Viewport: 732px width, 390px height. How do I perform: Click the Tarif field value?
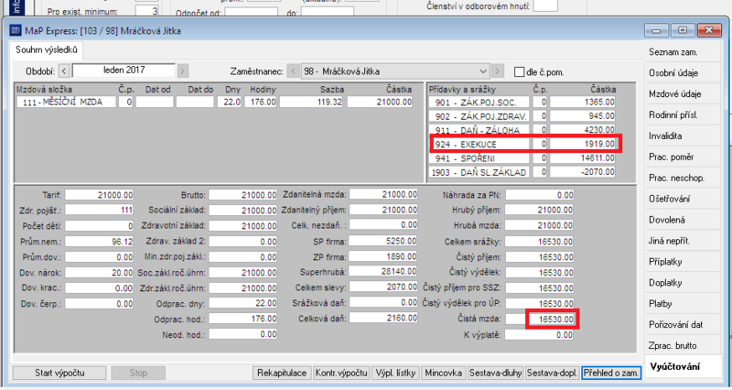tap(99, 195)
